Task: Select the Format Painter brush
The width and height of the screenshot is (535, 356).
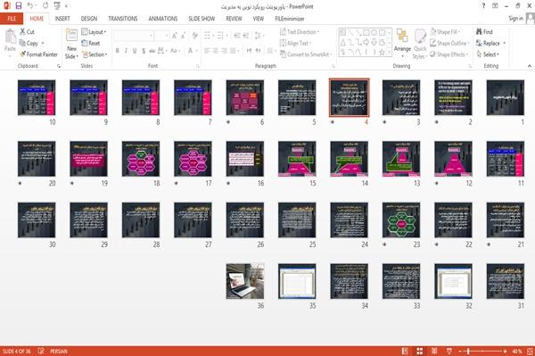Action: [x=38, y=54]
